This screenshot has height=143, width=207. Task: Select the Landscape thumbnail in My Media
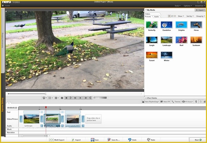pos(167,40)
